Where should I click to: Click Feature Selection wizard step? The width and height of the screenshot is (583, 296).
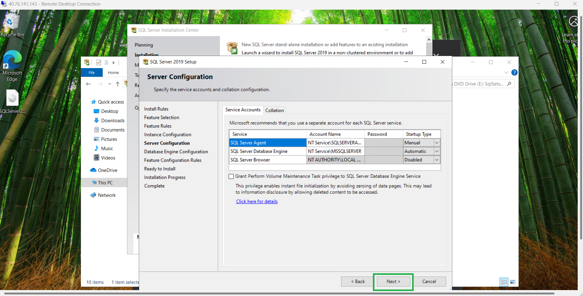pos(162,118)
